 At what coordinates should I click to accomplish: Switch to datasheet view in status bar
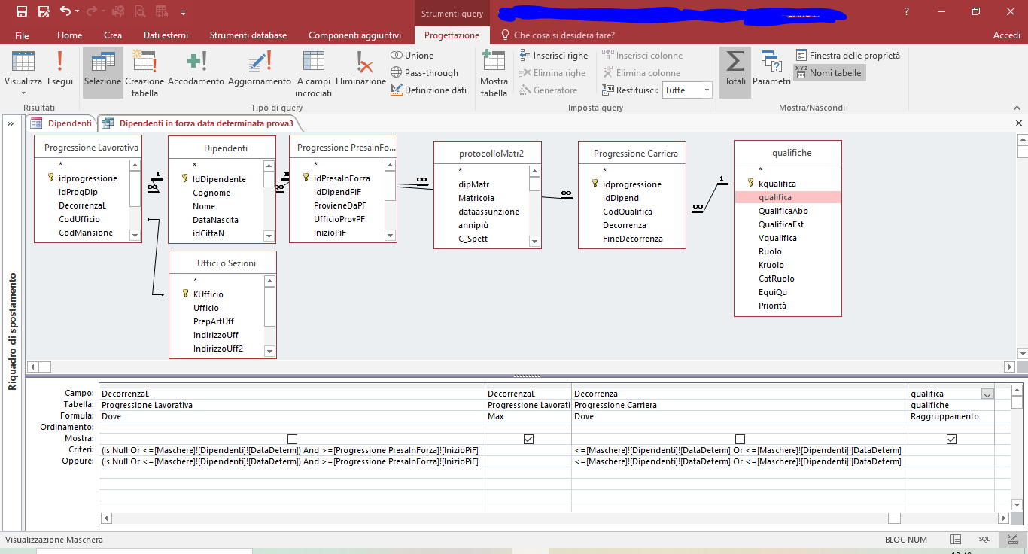[x=956, y=540]
